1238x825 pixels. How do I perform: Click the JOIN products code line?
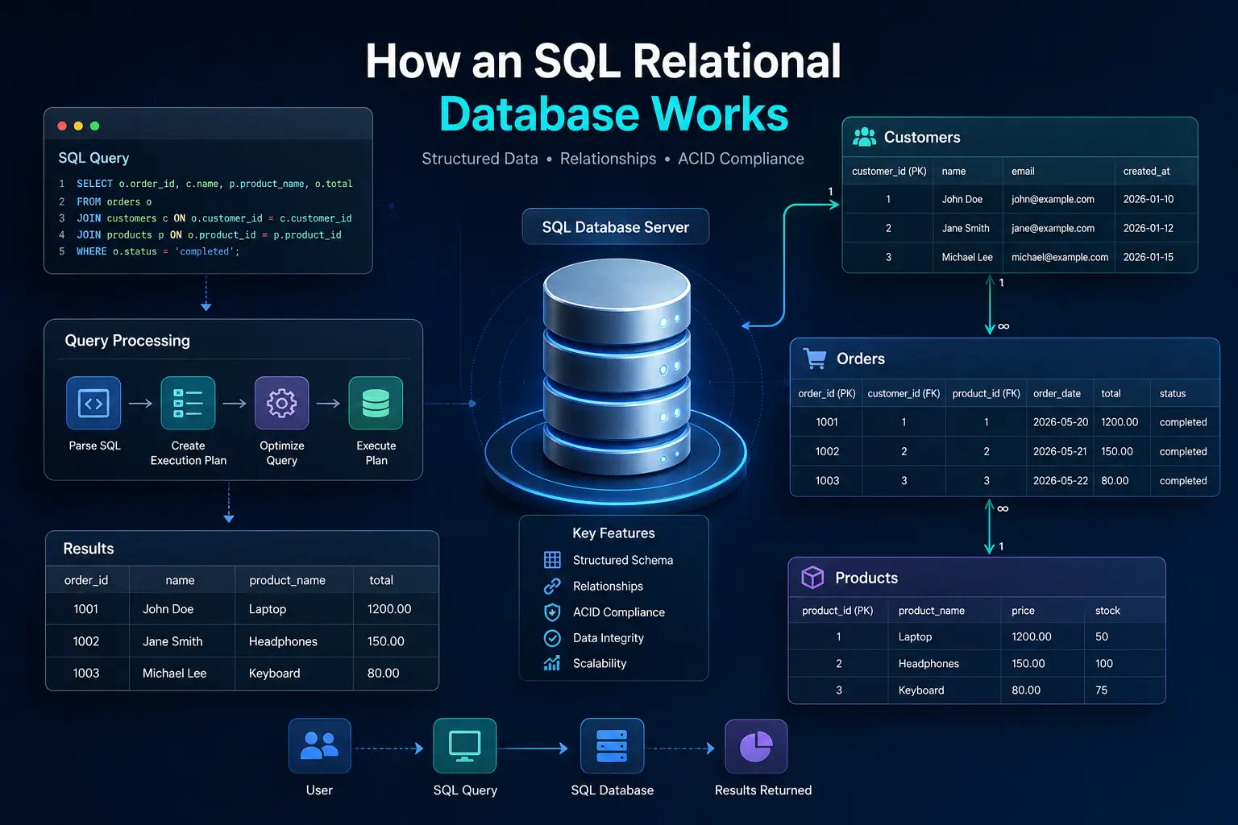[209, 235]
